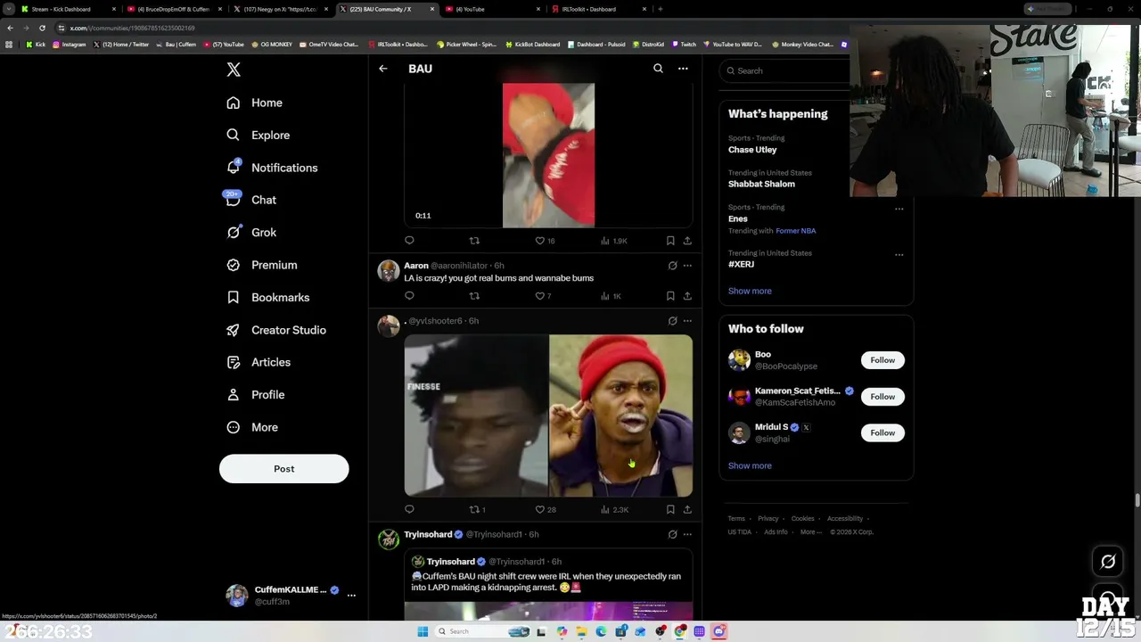Search within the BAU community
The height and width of the screenshot is (642, 1141).
click(658, 69)
